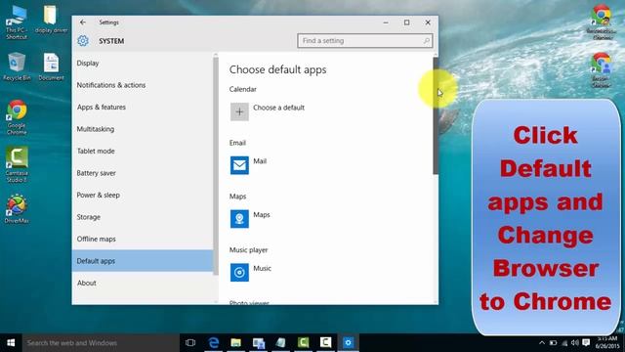
Task: Click the taskbar icon left of green Camtasia
Action: [x=281, y=343]
